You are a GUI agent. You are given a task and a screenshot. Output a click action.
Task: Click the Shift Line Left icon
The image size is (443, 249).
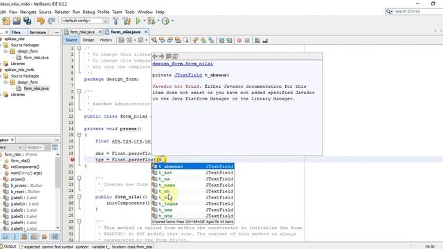221,40
